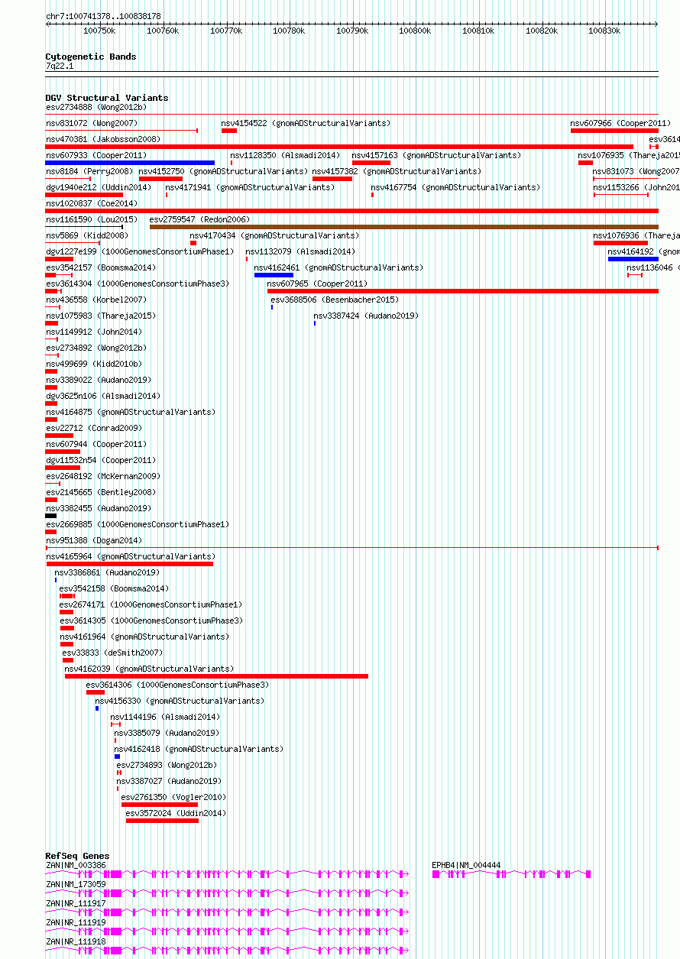Open dgv11532n54 (Cooper2011) variant
The width and height of the screenshot is (680, 959).
coord(101,461)
